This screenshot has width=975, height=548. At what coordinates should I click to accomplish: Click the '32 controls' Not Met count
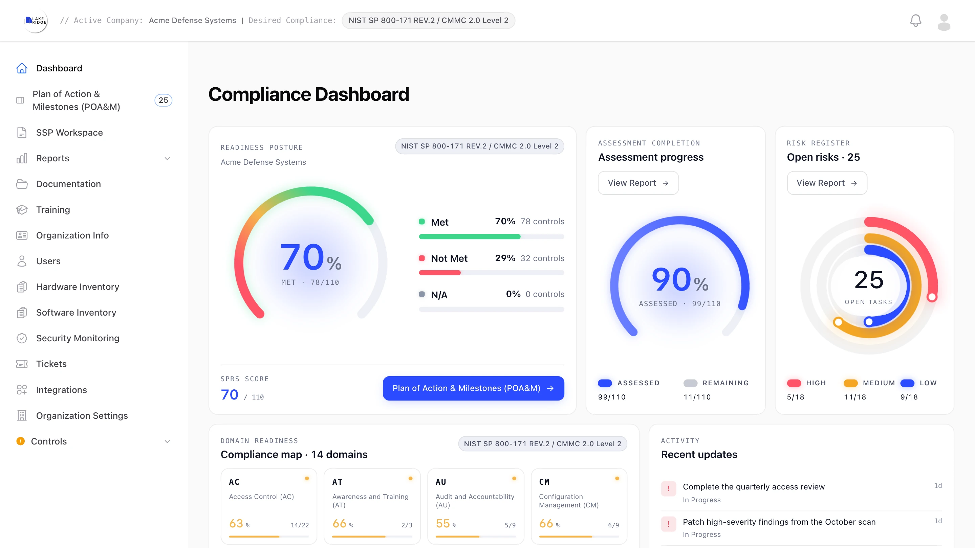point(542,258)
